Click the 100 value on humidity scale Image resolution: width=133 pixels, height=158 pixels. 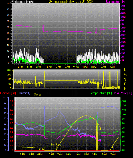coord(4,97)
